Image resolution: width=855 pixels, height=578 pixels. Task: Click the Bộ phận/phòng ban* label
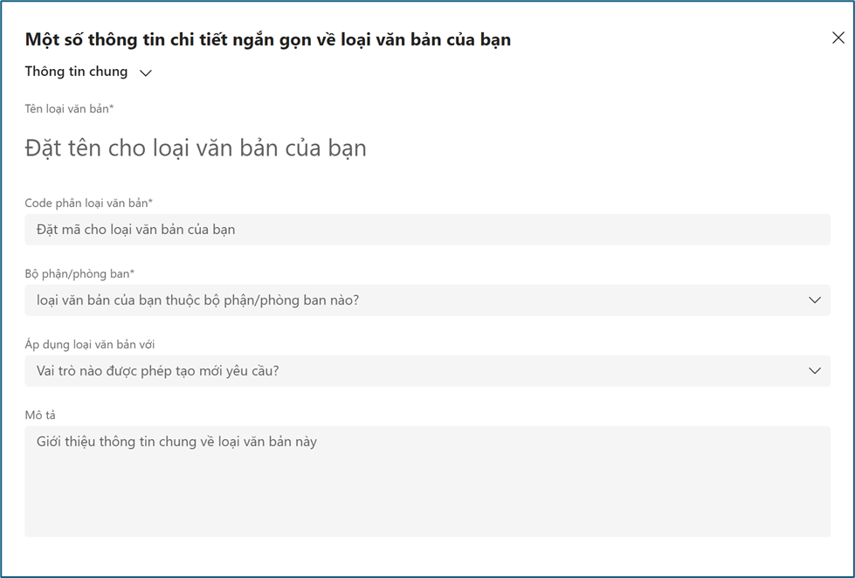tap(79, 274)
